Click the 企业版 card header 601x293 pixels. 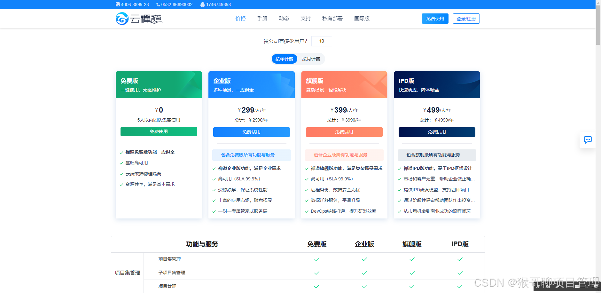(252, 85)
